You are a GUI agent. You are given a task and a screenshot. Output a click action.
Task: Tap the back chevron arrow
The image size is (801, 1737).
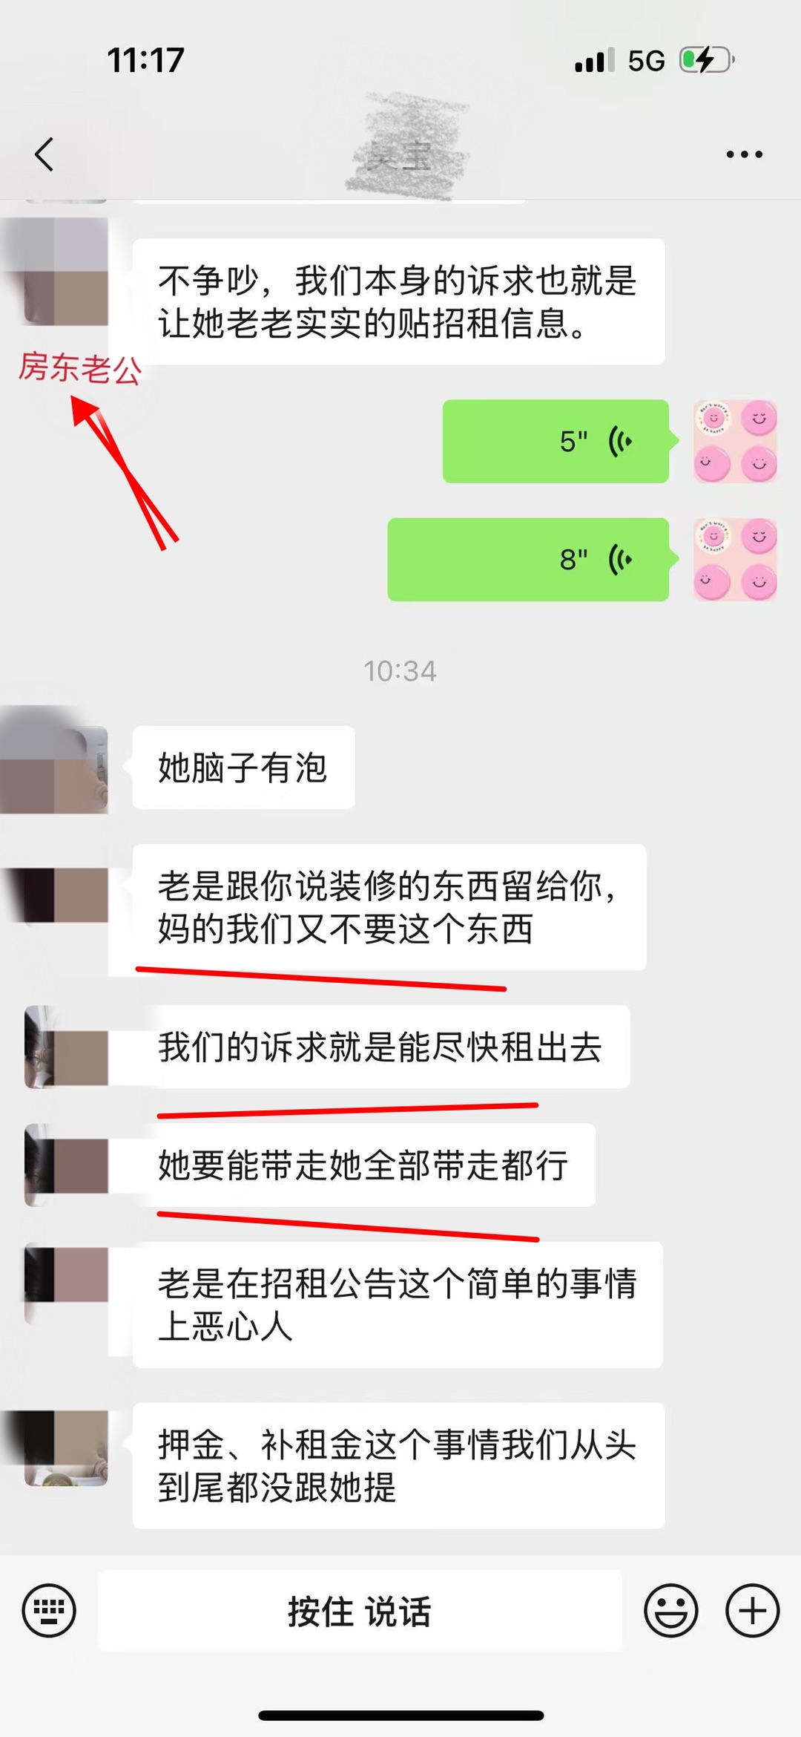point(44,154)
